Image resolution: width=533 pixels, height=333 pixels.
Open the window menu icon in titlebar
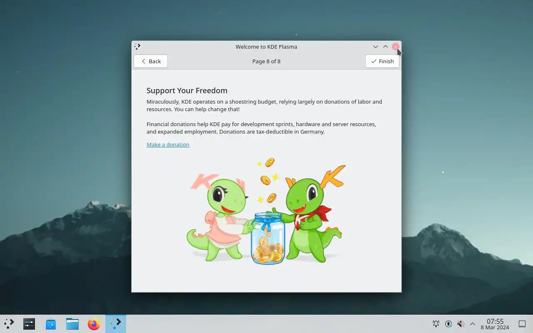pyautogui.click(x=137, y=47)
